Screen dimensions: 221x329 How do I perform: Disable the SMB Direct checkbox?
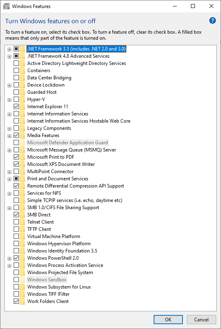(x=16, y=215)
